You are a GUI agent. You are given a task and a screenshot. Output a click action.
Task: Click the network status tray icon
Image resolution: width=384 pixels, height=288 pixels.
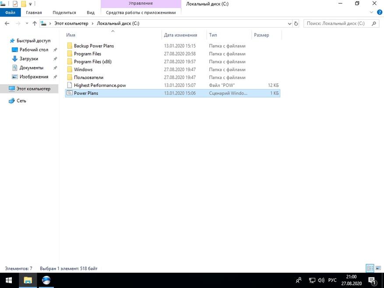click(x=312, y=280)
